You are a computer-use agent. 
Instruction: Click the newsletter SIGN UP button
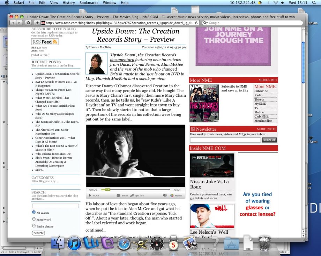[269, 140]
